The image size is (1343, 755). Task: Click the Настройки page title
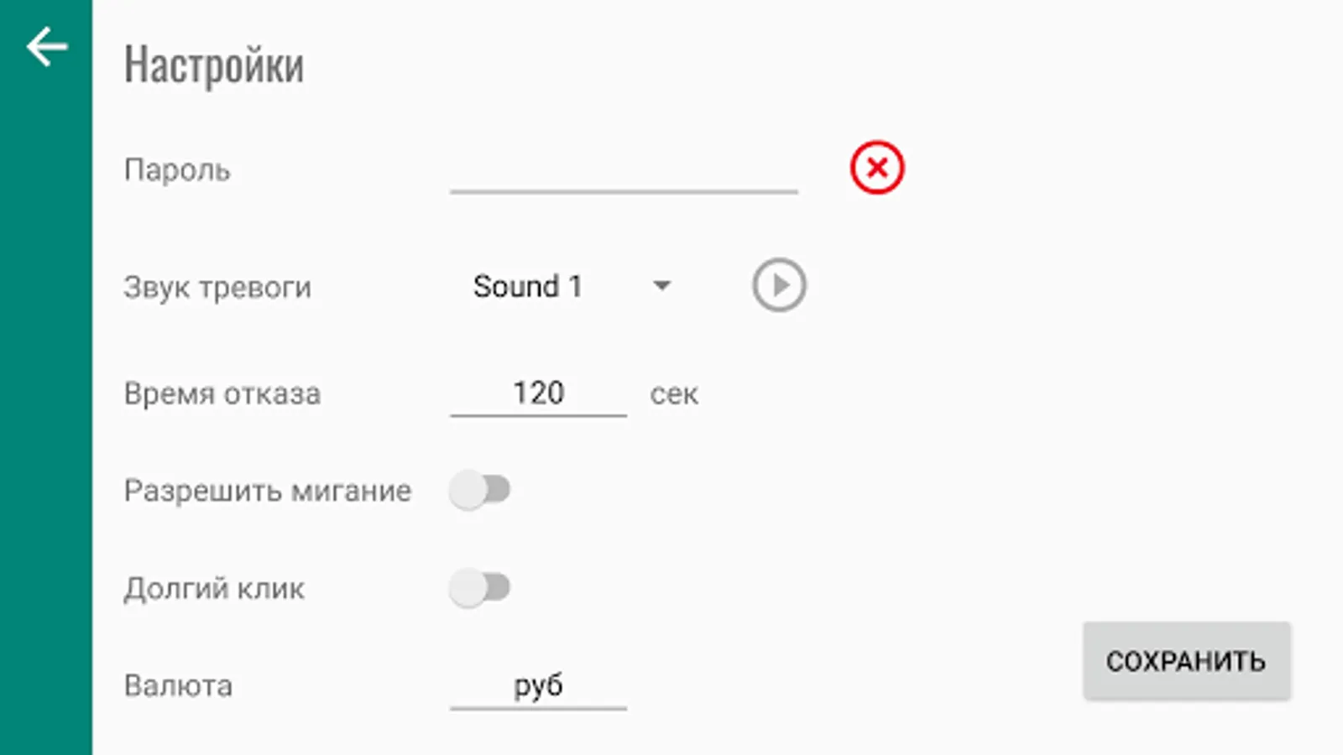[214, 65]
